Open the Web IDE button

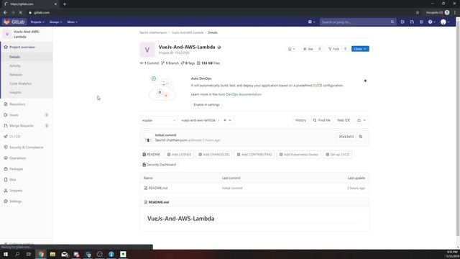click(x=344, y=120)
